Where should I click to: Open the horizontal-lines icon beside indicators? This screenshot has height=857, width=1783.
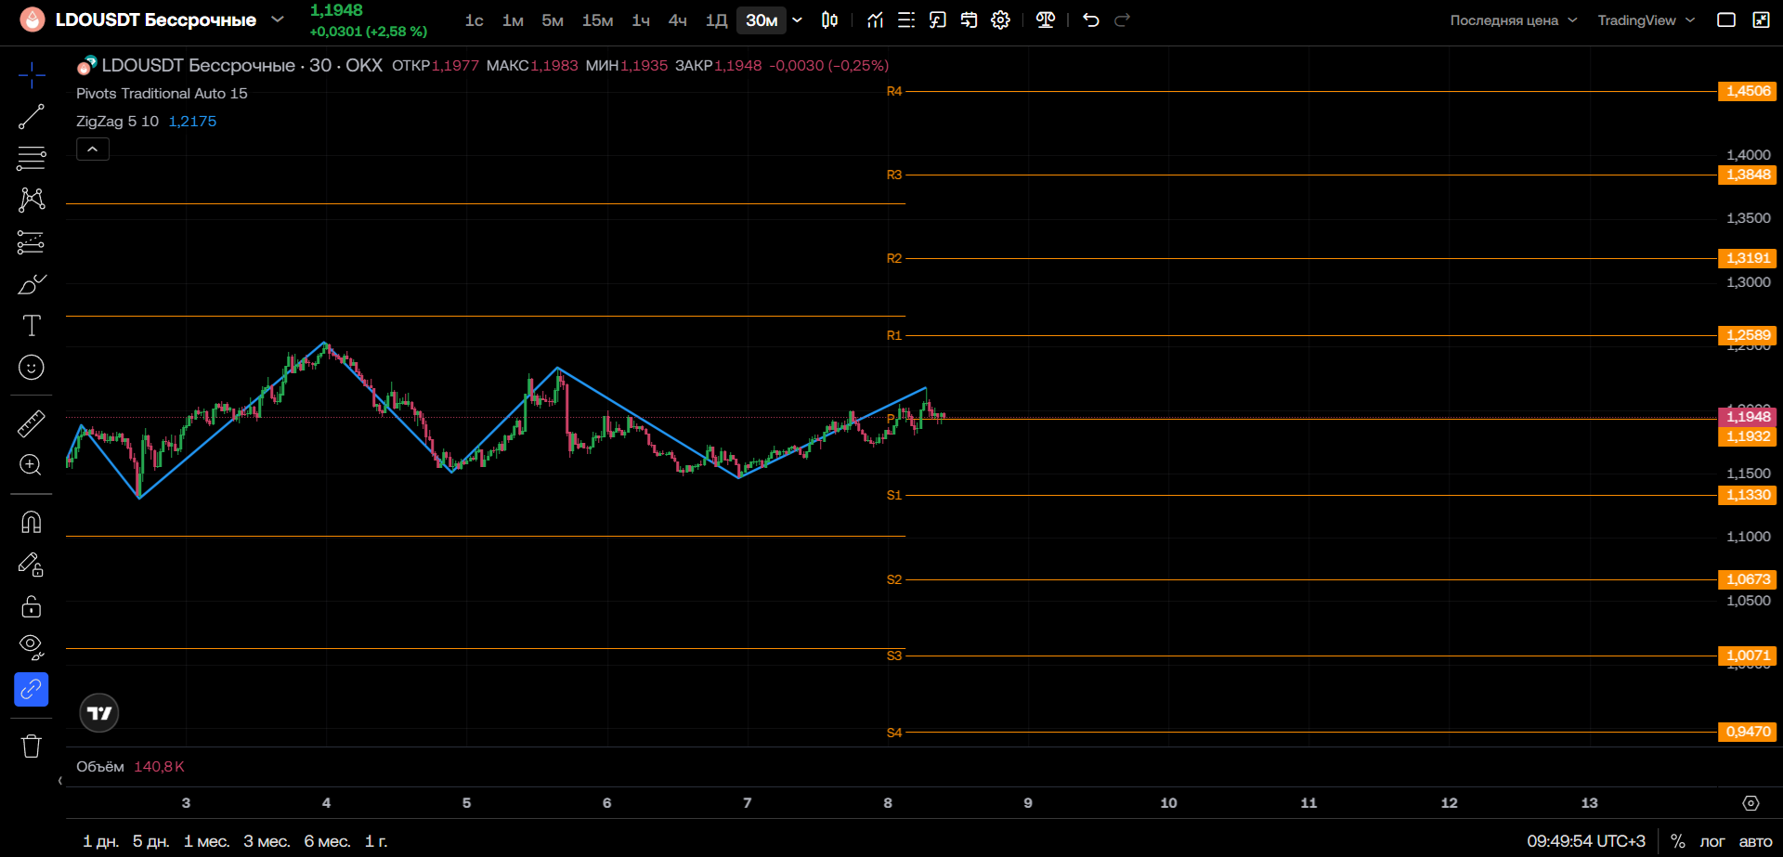coord(906,20)
